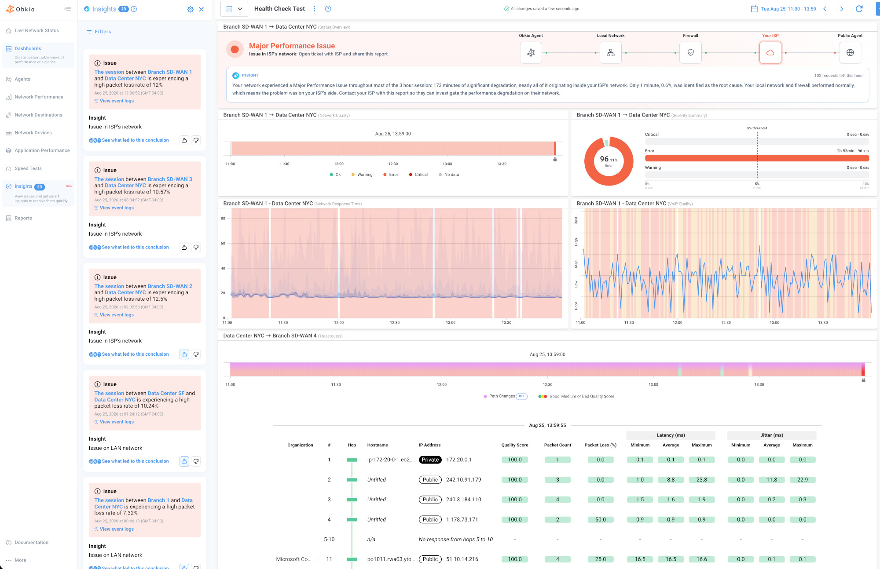Click network quality timeline lock icon
Image resolution: width=880 pixels, height=569 pixels.
coord(555,159)
